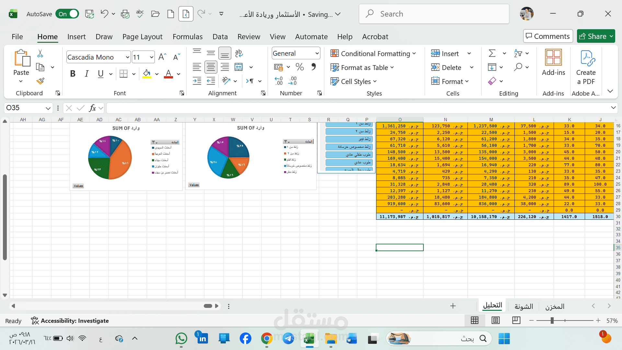Click the Bold formatting button
The width and height of the screenshot is (622, 350).
pyautogui.click(x=73, y=74)
